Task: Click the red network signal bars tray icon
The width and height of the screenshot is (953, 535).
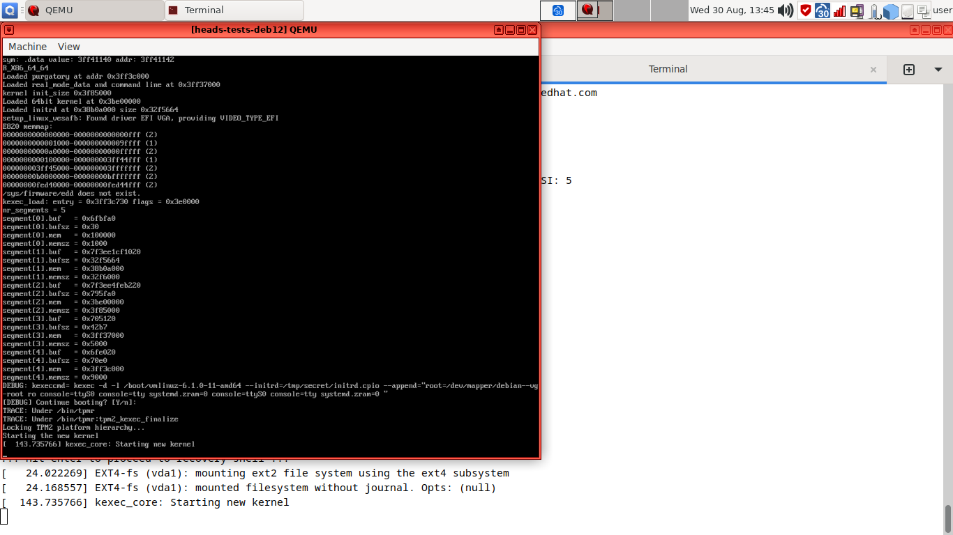Action: [839, 10]
